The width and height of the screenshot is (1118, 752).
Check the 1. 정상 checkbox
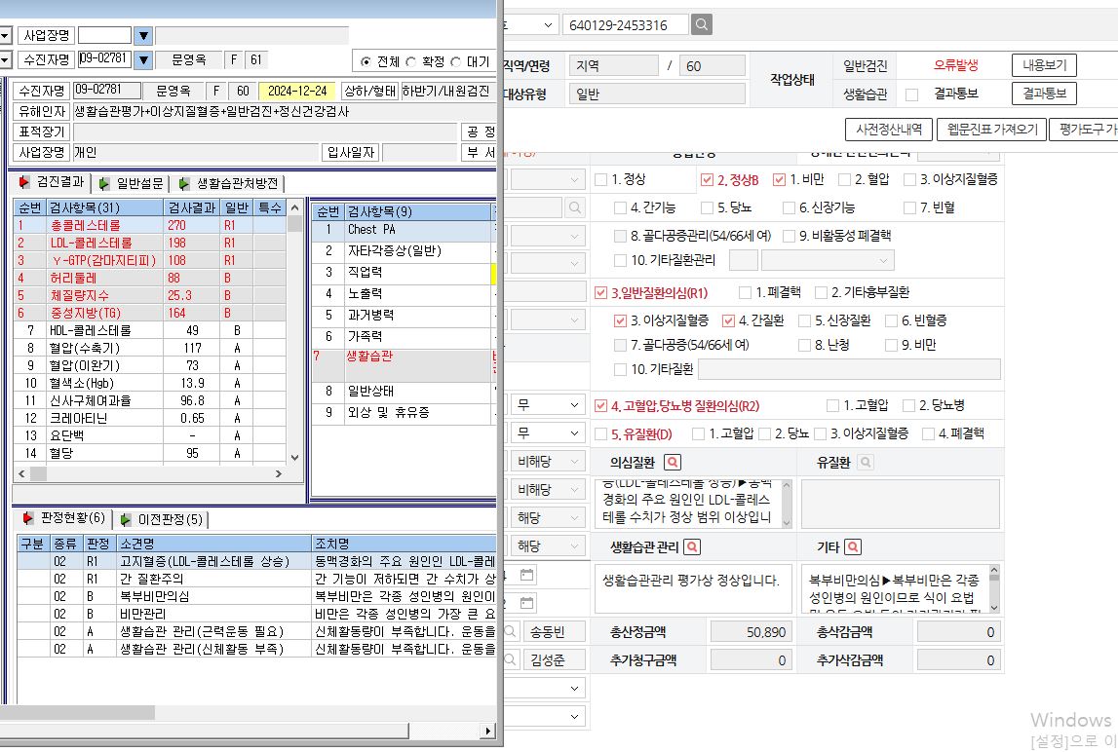[x=601, y=179]
